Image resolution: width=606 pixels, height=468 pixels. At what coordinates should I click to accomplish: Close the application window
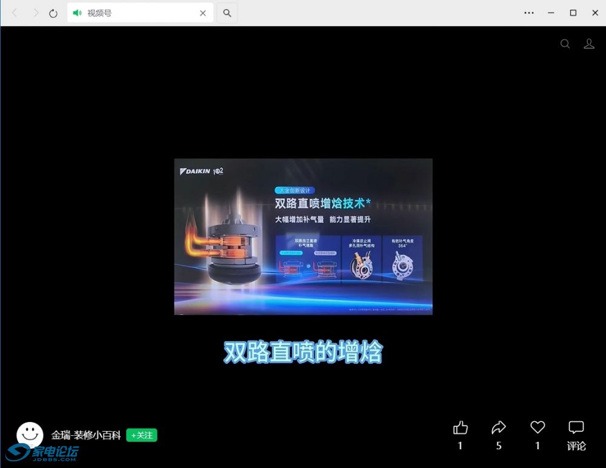tap(594, 13)
